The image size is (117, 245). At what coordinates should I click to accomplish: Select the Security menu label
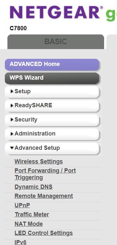(x=26, y=120)
